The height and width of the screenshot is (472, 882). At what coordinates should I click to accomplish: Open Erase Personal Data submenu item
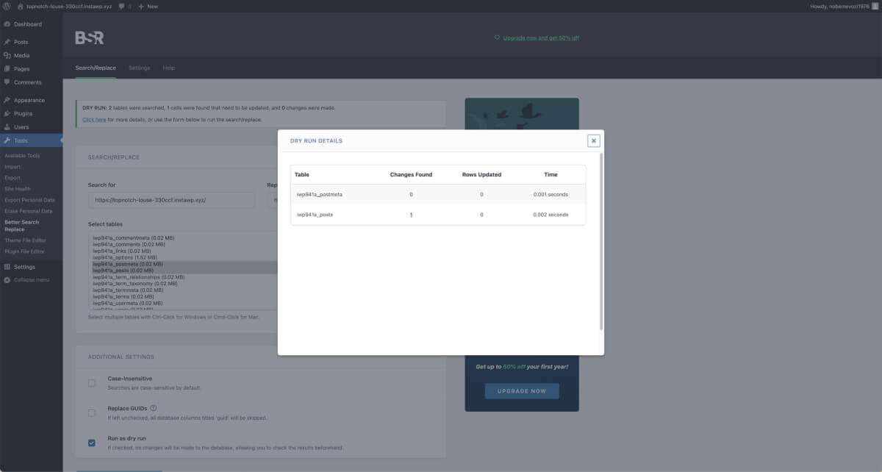pyautogui.click(x=29, y=211)
